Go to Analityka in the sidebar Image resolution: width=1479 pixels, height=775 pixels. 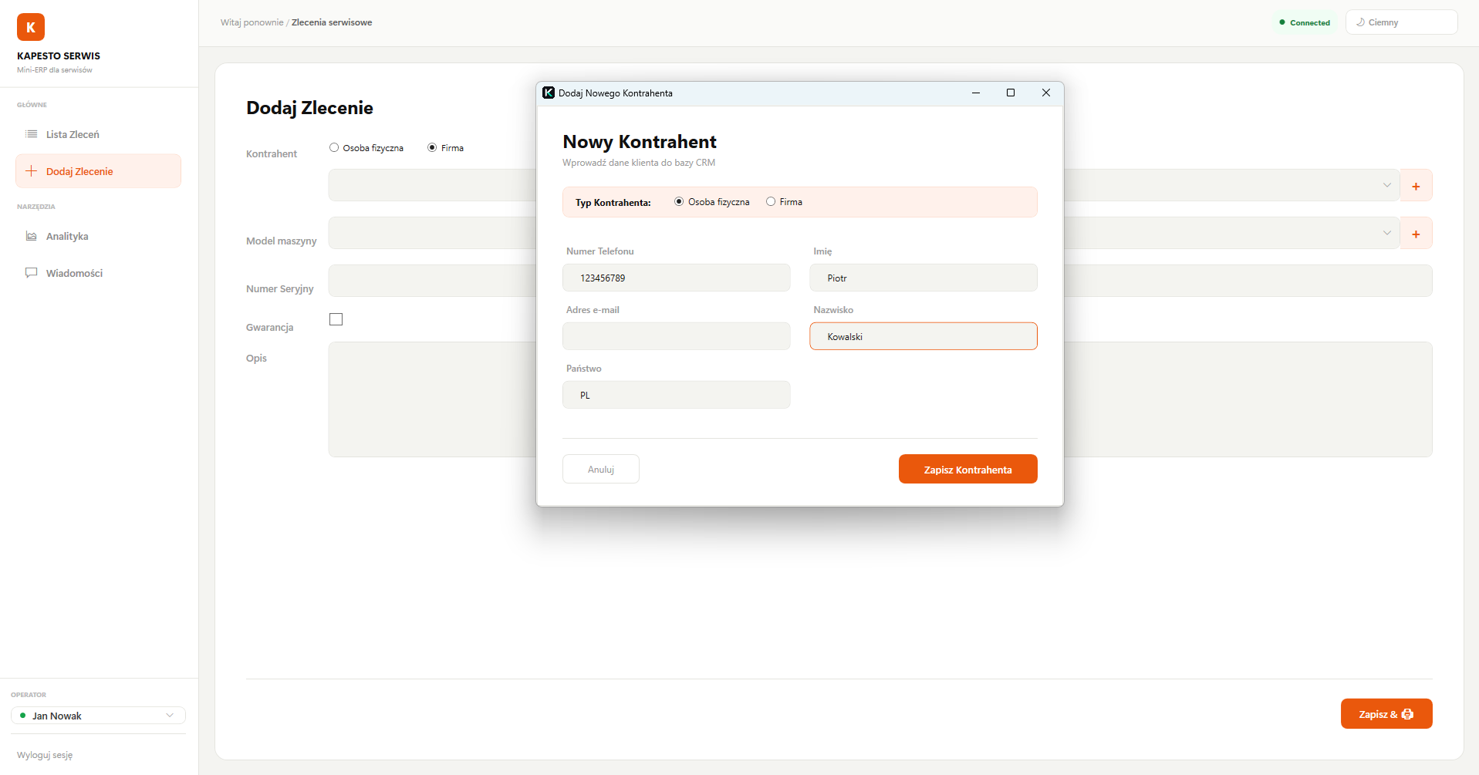67,236
